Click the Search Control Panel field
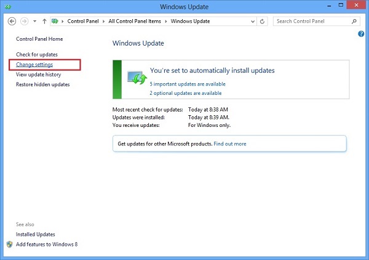The width and height of the screenshot is (369, 260). click(x=311, y=21)
